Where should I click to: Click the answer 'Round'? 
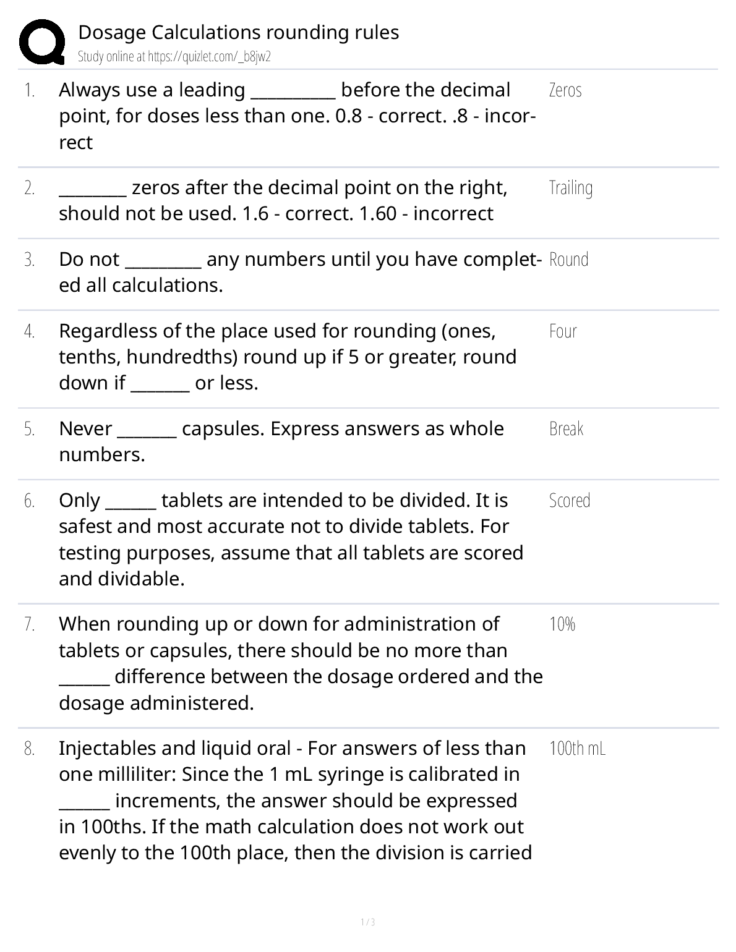[x=568, y=260]
